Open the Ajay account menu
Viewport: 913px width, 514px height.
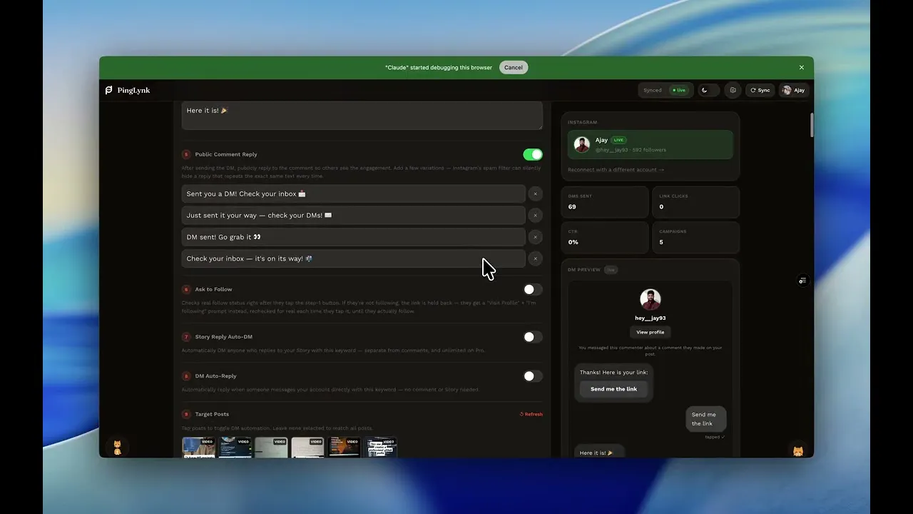794,91
